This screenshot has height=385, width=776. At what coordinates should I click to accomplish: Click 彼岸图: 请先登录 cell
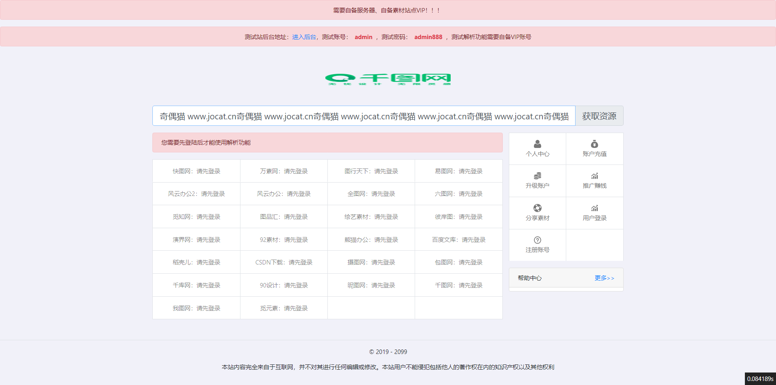459,217
